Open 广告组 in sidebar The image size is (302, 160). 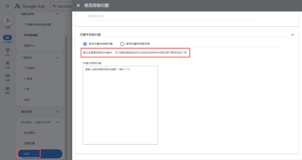click(x=28, y=79)
